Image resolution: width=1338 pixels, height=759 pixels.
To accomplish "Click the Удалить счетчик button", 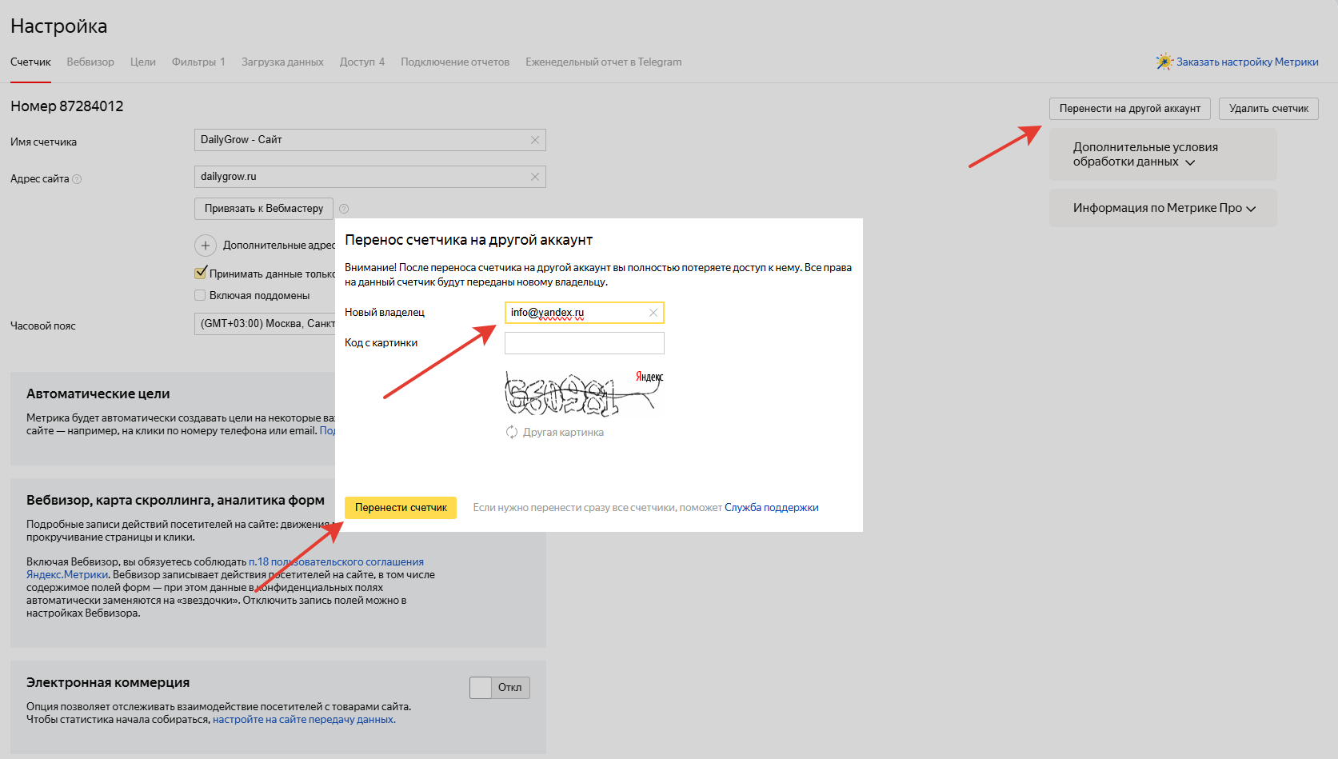I will [x=1268, y=109].
